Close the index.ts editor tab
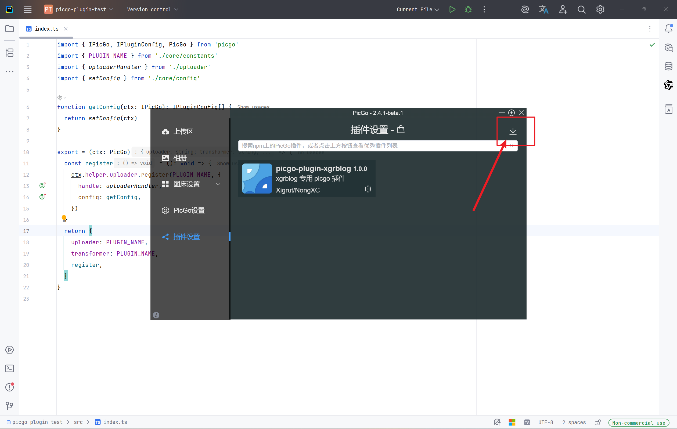The width and height of the screenshot is (677, 429). 66,29
